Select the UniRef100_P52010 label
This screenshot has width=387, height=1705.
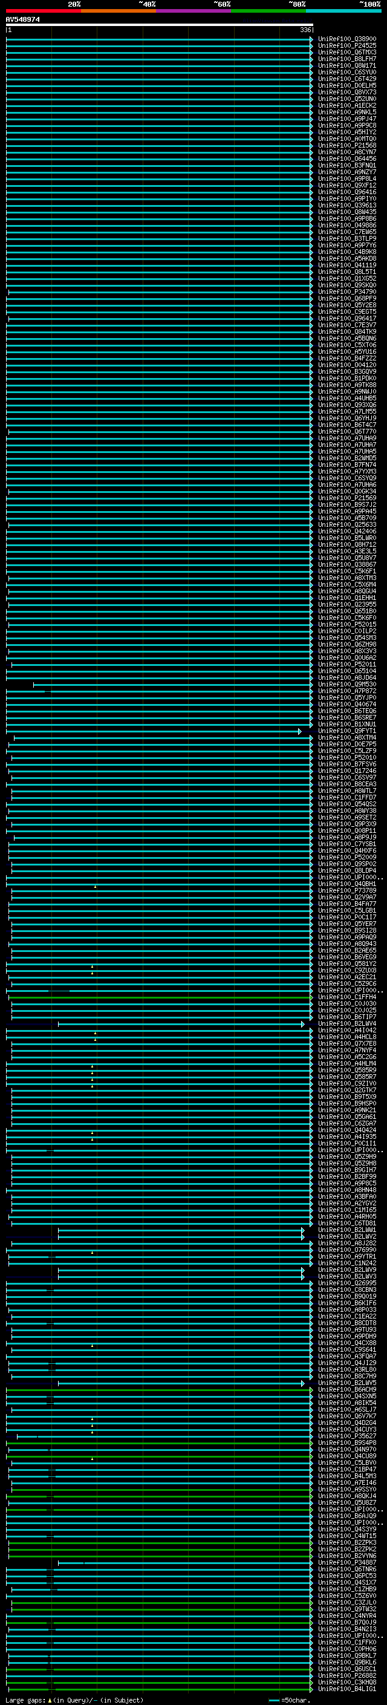pos(347,757)
